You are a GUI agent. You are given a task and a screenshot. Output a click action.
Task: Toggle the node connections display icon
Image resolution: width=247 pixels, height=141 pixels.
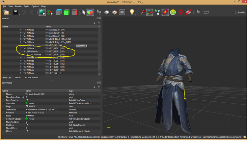tap(157, 12)
